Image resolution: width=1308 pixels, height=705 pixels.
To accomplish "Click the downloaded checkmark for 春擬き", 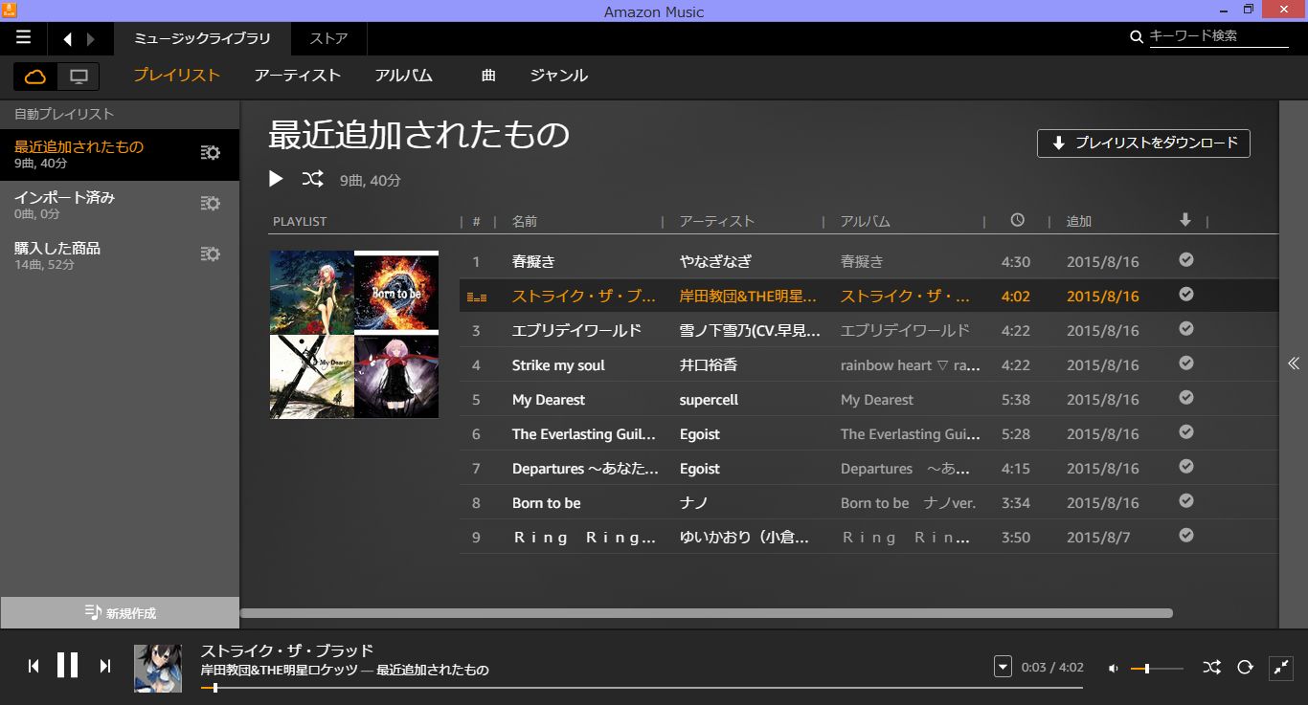I will [x=1186, y=260].
